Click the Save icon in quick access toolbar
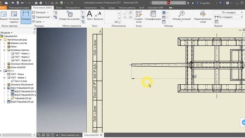245x138 pixels. pos(18,3)
